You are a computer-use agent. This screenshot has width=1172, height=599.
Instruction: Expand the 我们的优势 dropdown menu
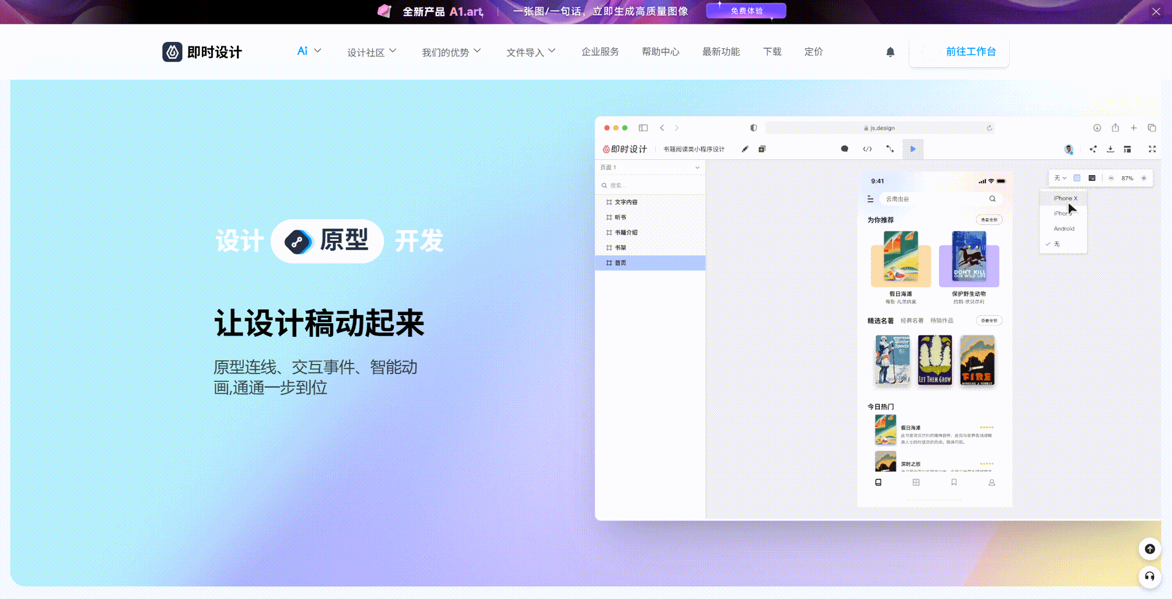pos(451,52)
